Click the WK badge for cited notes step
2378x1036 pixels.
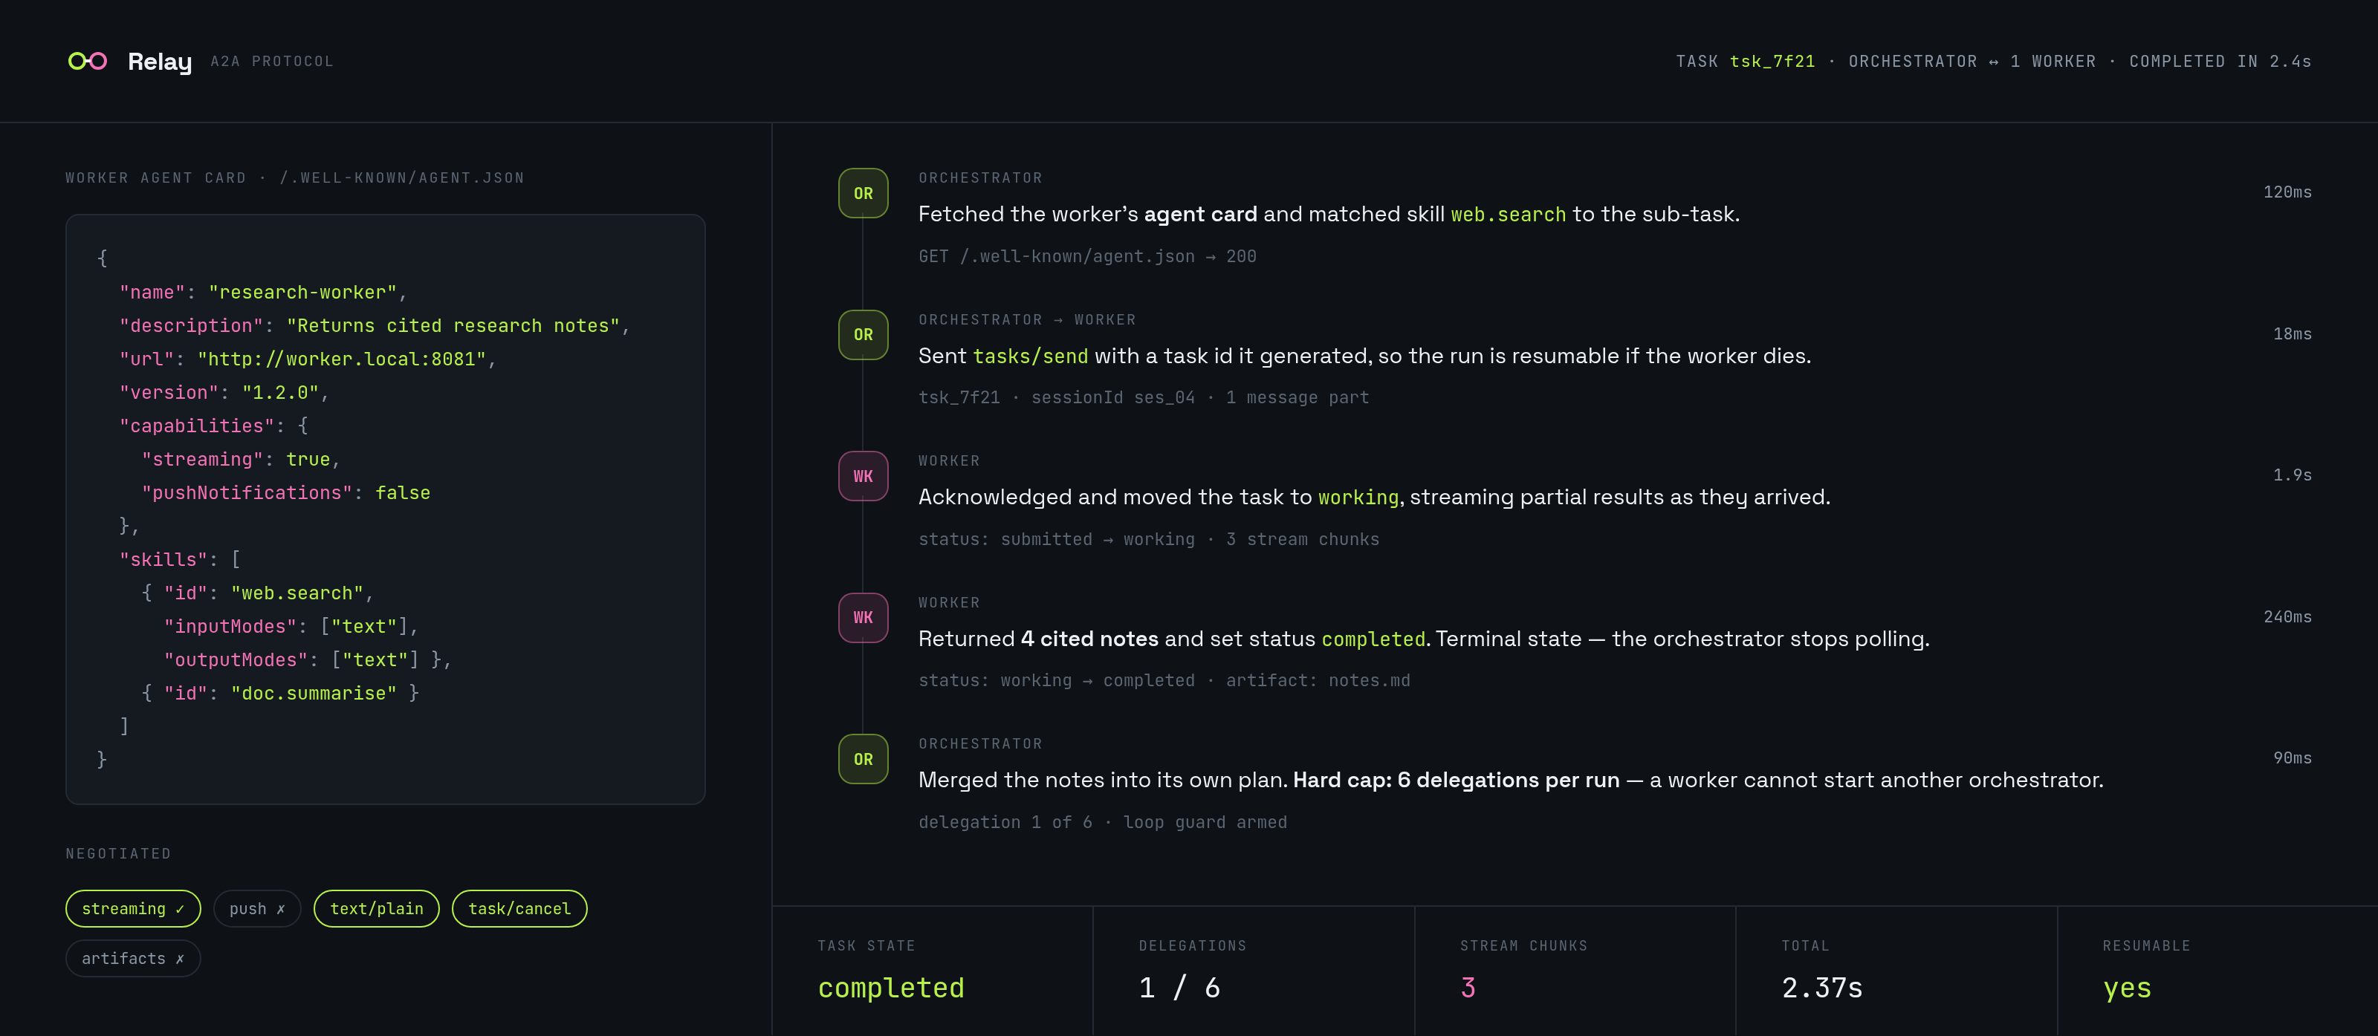tap(863, 617)
